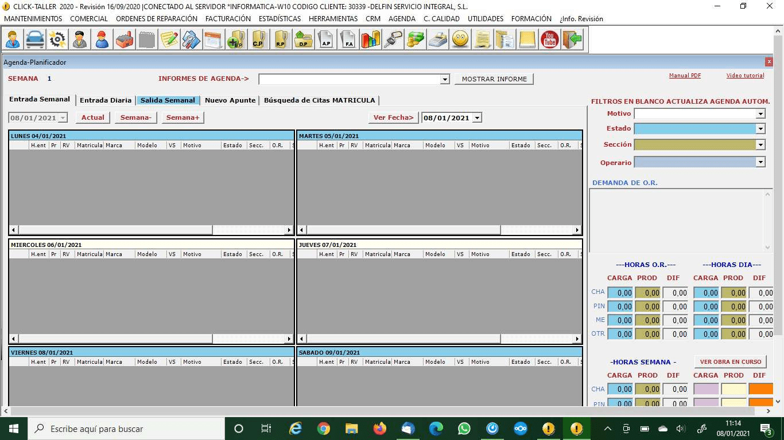Screen dimensions: 784x440
Task: Open the Manual PDF link
Action: (685, 76)
